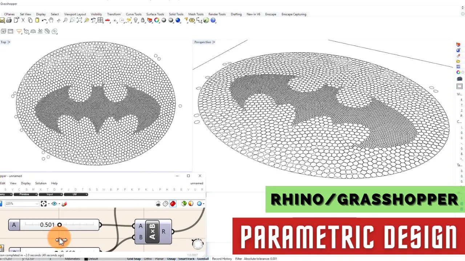465x261 pixels.
Task: Click the red car icon
Action: (108, 20)
